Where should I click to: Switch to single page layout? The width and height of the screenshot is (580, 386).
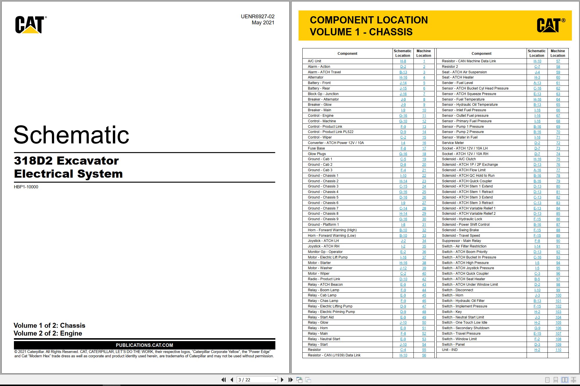(547, 380)
